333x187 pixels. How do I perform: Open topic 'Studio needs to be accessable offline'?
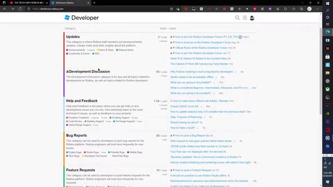click(192, 77)
